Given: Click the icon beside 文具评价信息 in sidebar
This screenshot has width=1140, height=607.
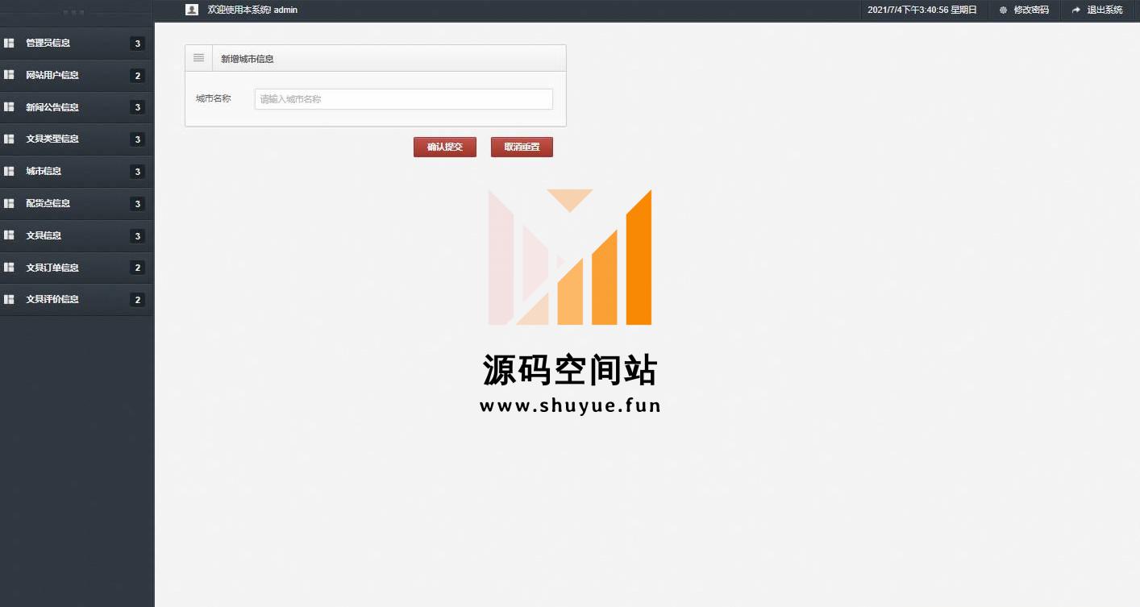Looking at the screenshot, I should [9, 299].
